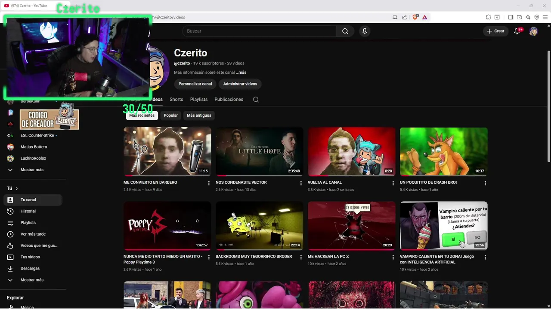Image resolution: width=551 pixels, height=309 pixels.
Task: Open the tab search icon in toolbar
Action: (497, 17)
